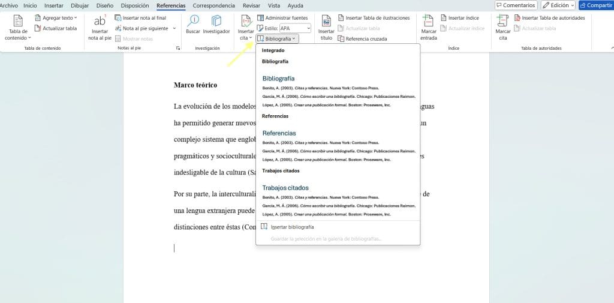Screen dimensions: 614x303
Task: Click Insertar nota al final
Action: click(140, 17)
